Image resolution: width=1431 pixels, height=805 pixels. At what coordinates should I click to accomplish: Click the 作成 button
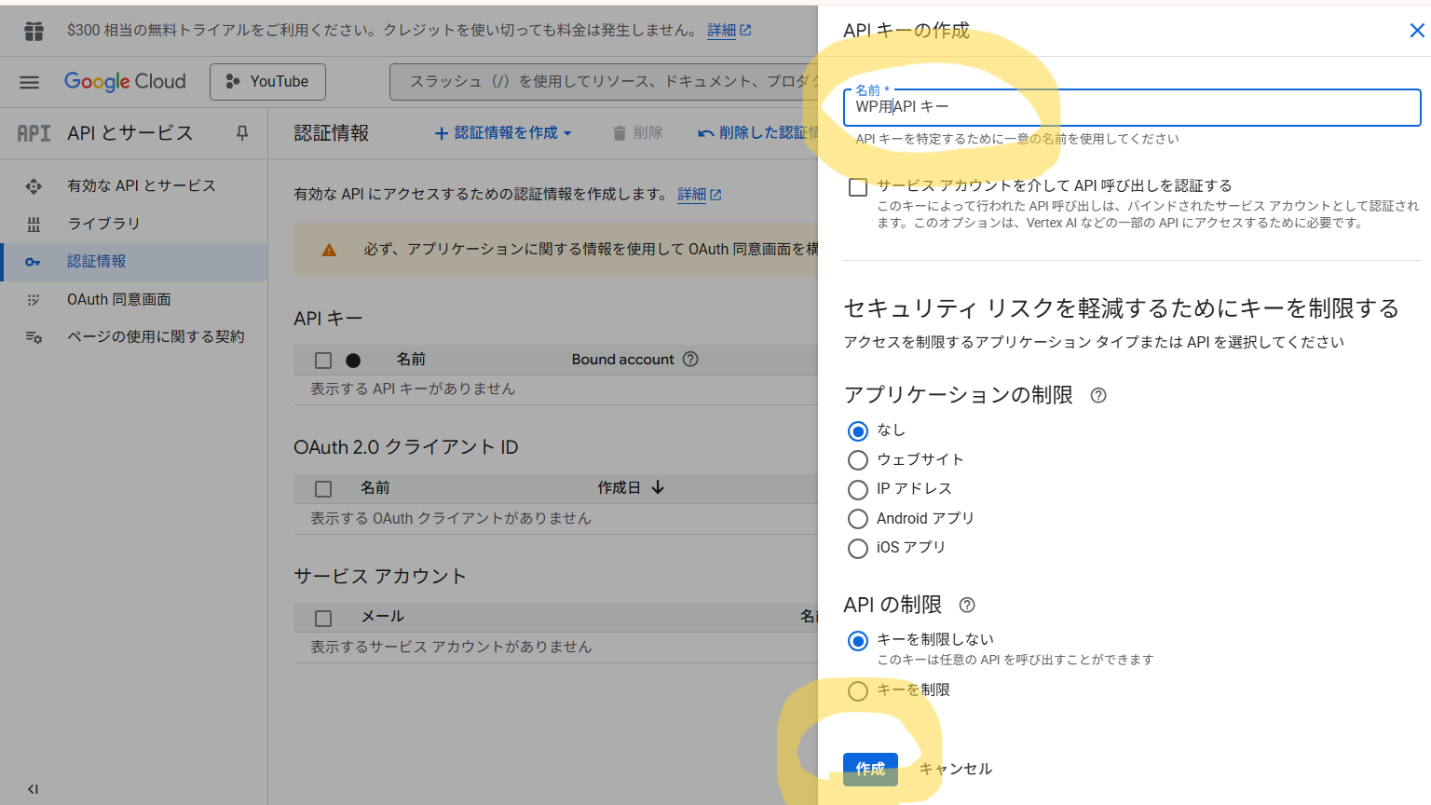[x=870, y=769]
